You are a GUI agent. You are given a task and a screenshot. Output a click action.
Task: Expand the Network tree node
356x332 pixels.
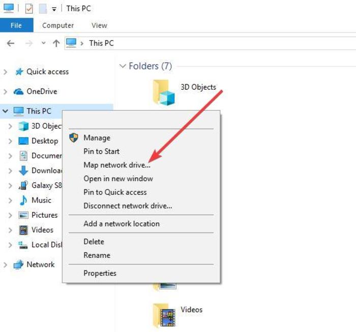[6, 265]
